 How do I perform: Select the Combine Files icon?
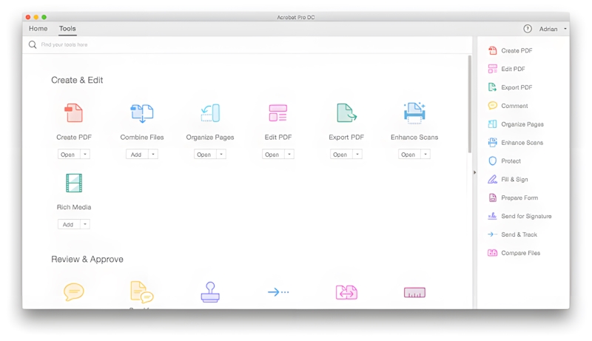pos(141,113)
